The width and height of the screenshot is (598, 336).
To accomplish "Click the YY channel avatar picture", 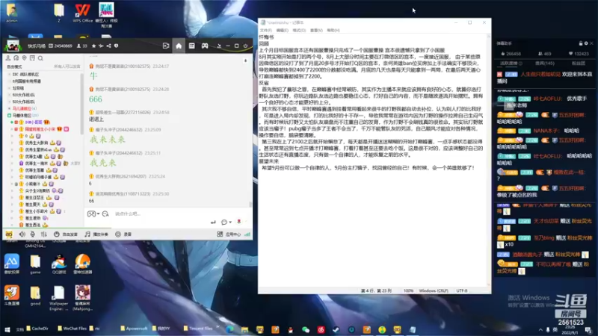I will tap(13, 46).
